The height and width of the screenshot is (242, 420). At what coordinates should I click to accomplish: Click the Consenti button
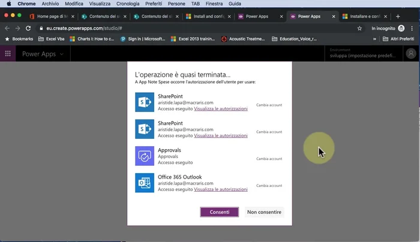(219, 212)
